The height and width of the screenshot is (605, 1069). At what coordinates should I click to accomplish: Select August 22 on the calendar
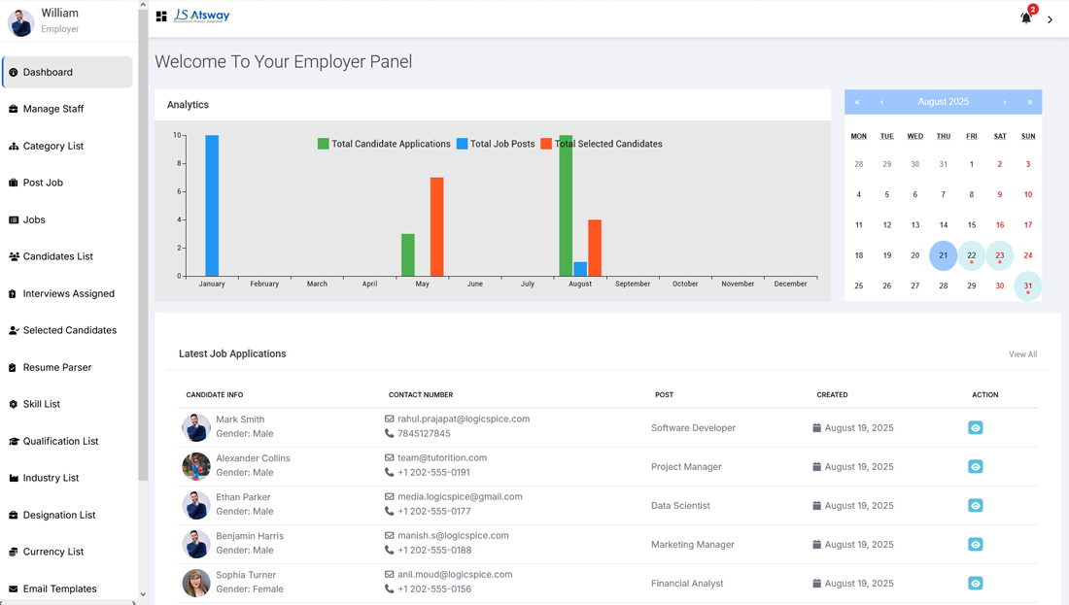[971, 255]
